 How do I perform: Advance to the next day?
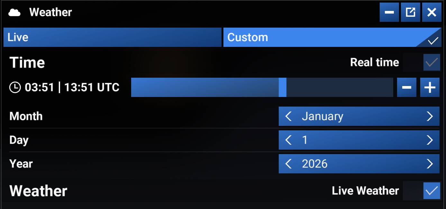pyautogui.click(x=430, y=140)
